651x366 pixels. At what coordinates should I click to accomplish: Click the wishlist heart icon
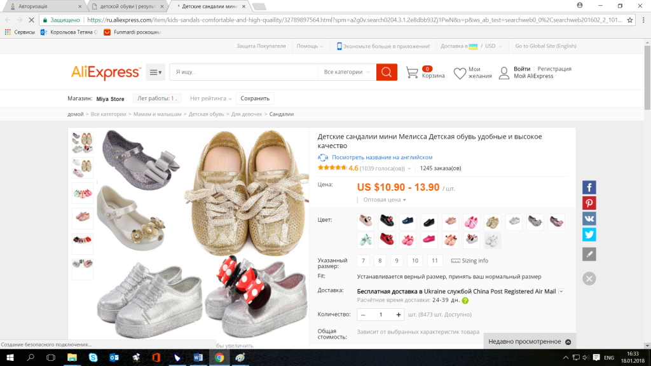tap(460, 73)
